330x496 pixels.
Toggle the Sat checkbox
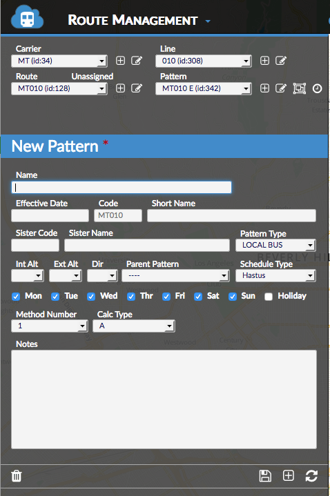click(198, 297)
